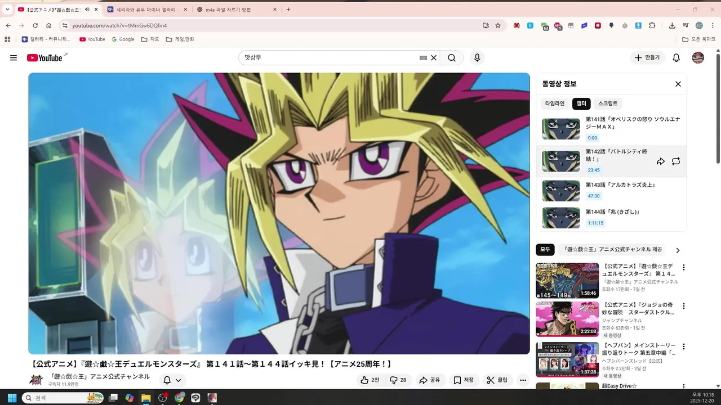Screen dimensions: 721x405
Task: Open Chrome media control icon
Action: pos(686,25)
